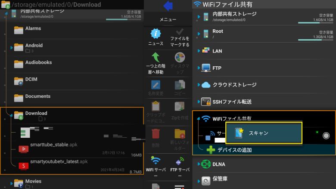This screenshot has height=189, width=336.
Task: Open DLNA green icon
Action: pos(206,164)
